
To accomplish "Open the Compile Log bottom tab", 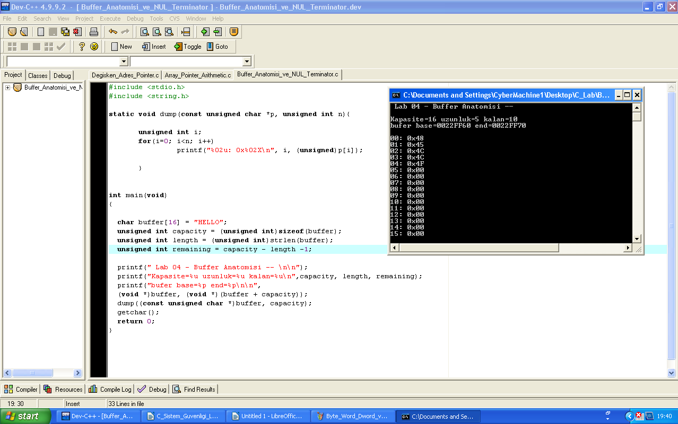I will pos(110,389).
